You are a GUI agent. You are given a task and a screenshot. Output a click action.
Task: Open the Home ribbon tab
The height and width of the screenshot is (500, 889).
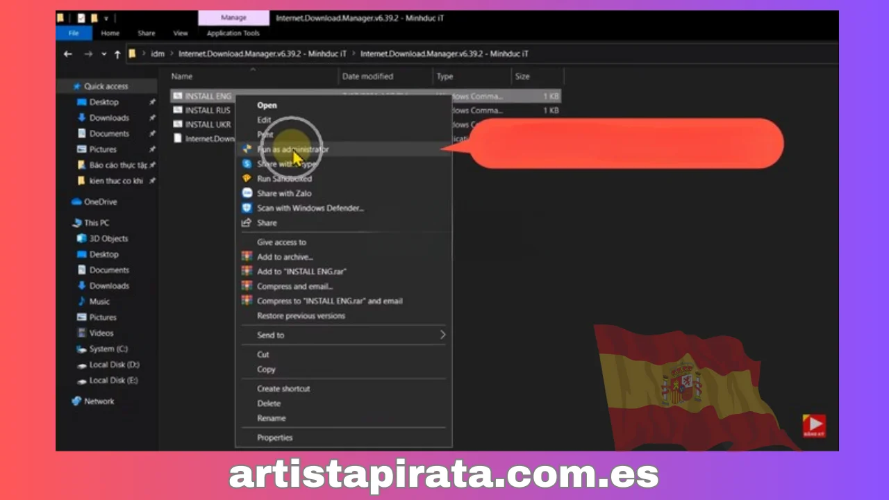110,33
